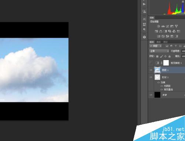Open the 正常 blend mode dropdown

point(159,51)
